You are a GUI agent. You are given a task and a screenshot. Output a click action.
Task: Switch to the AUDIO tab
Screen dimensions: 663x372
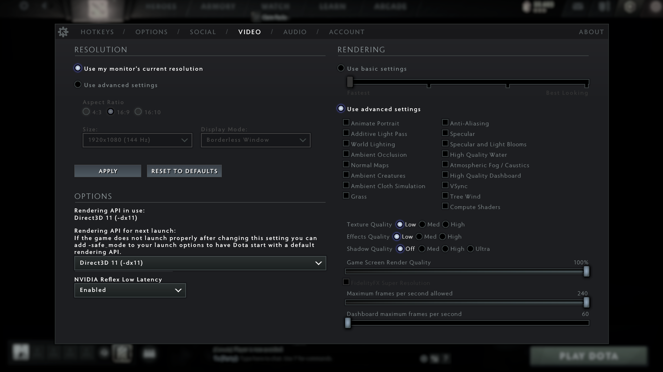pyautogui.click(x=295, y=32)
